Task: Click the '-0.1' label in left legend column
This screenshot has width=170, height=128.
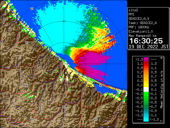Action: pyautogui.click(x=139, y=90)
